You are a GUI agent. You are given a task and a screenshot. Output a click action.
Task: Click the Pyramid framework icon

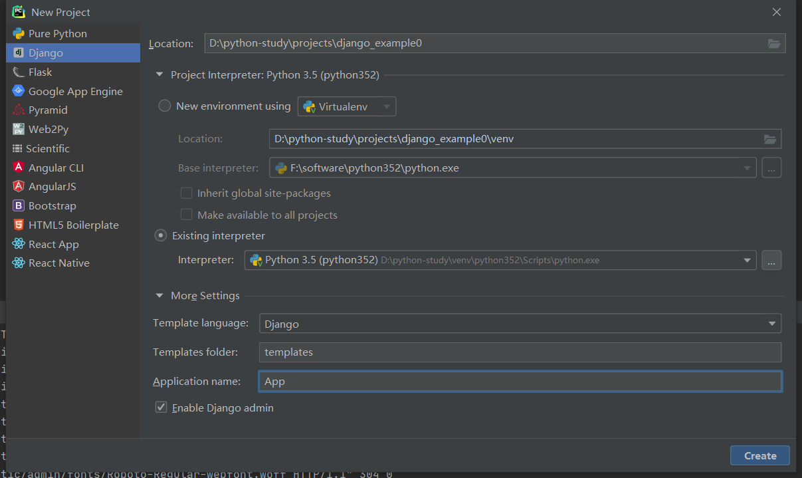[x=18, y=110]
